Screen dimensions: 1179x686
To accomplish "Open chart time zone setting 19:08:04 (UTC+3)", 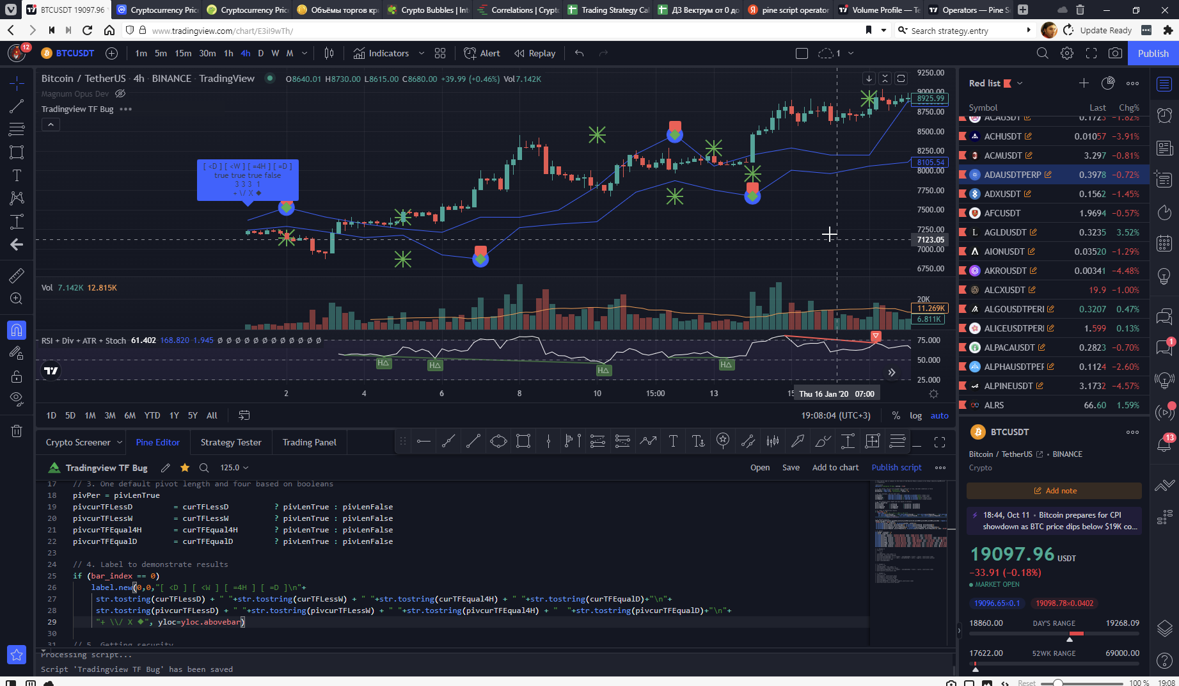I will [x=835, y=415].
